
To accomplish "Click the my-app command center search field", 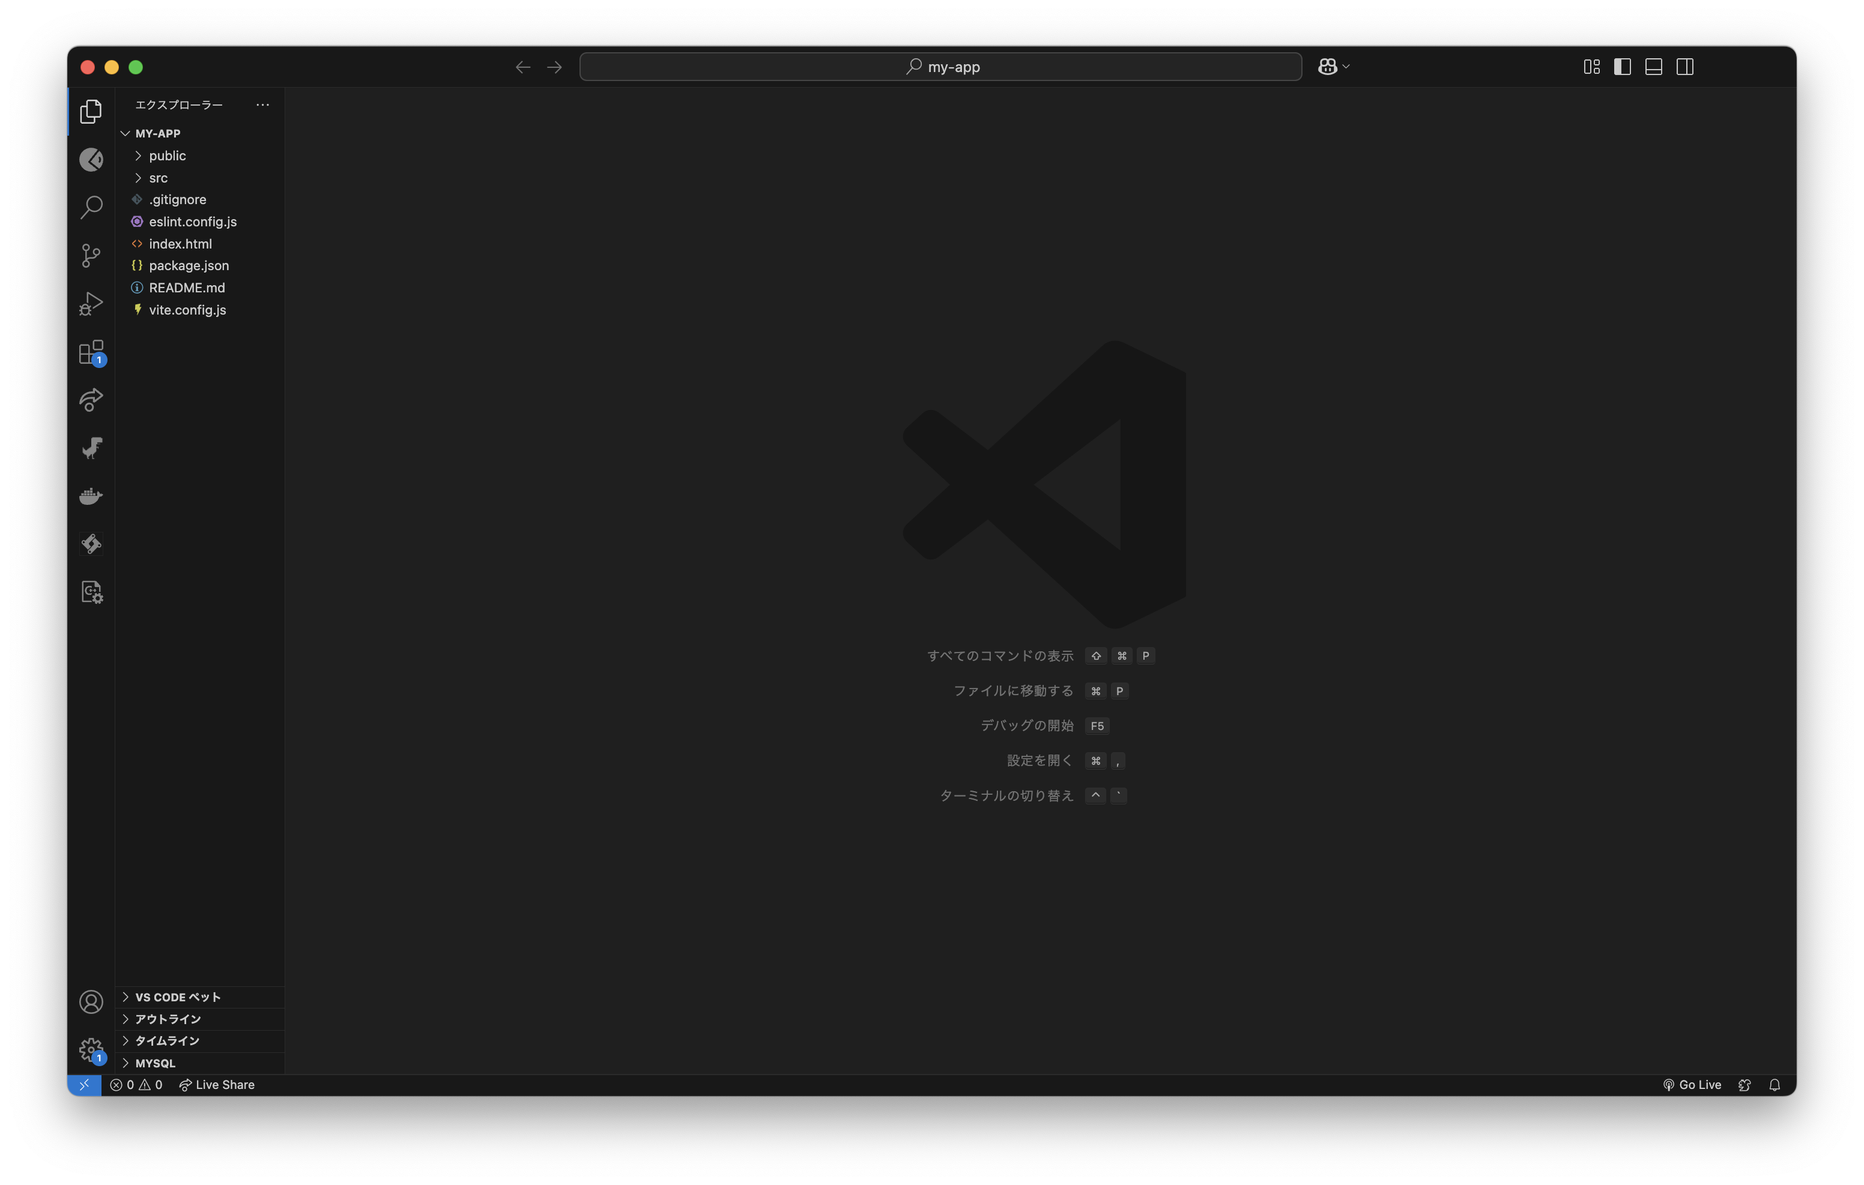I will (940, 67).
